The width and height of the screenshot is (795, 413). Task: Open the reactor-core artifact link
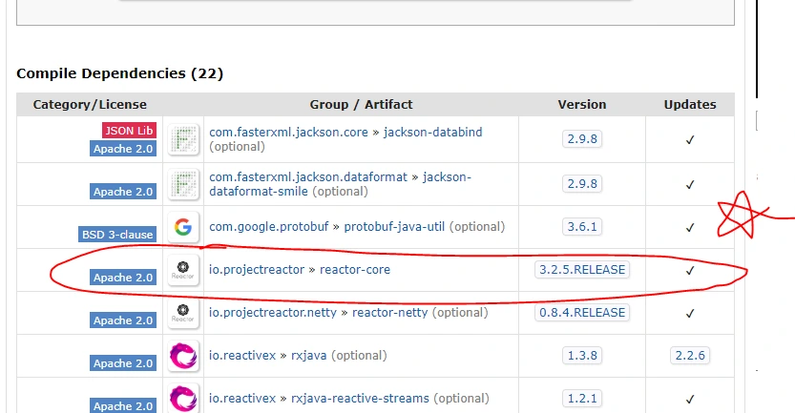(355, 270)
